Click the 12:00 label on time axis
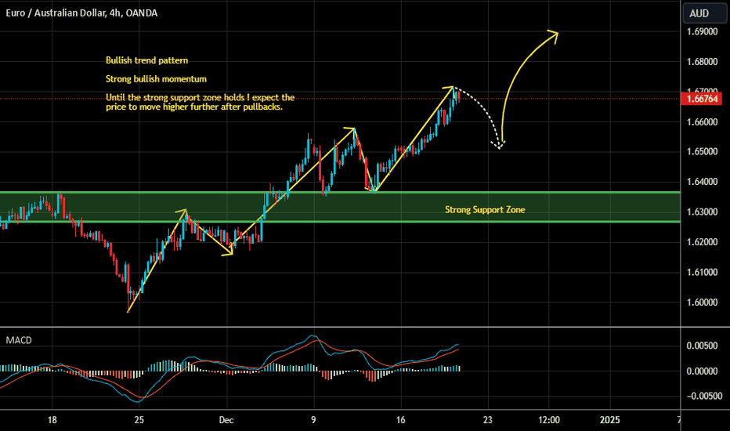This screenshot has width=730, height=431. (549, 420)
